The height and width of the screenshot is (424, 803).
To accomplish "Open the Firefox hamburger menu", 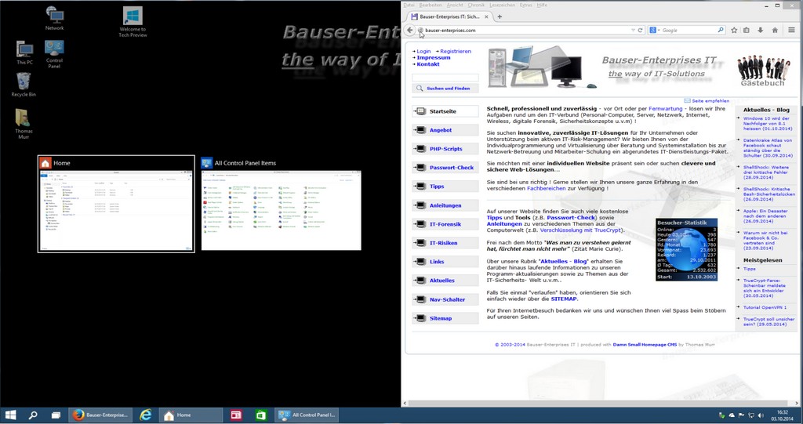I will [x=792, y=31].
